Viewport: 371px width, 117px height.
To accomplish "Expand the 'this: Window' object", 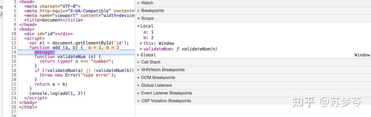I will click(x=141, y=43).
